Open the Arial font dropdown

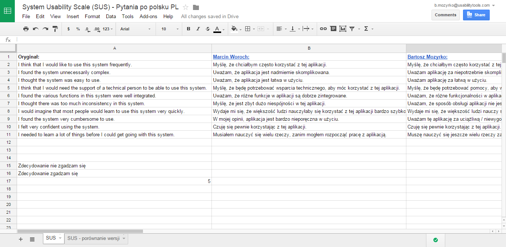136,29
